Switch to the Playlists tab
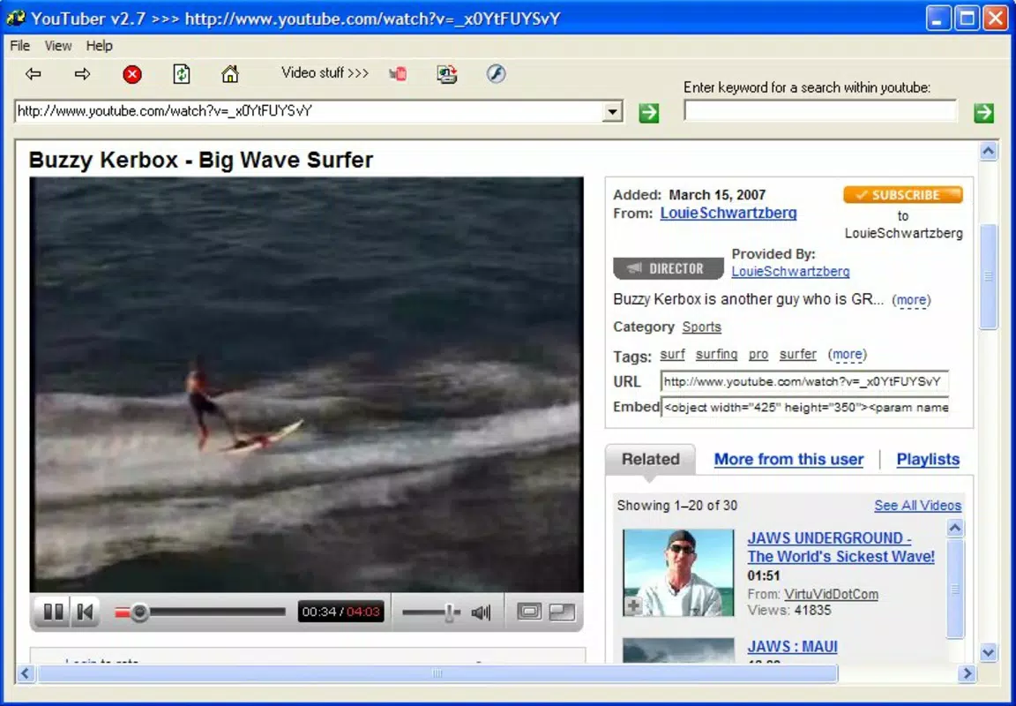 [928, 459]
